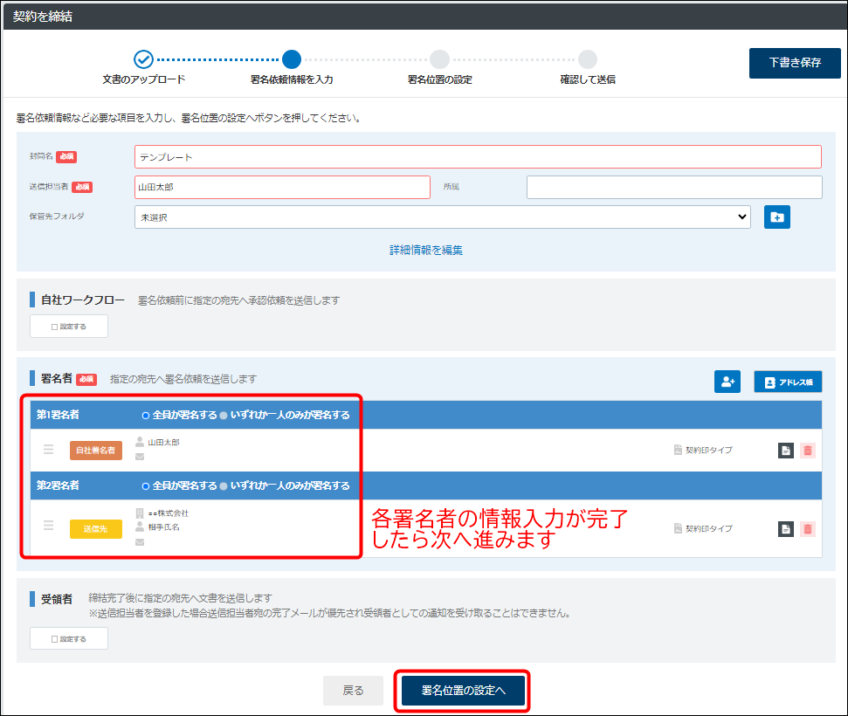The image size is (848, 716).
Task: Open the アドレス帳 address book button
Action: (788, 382)
